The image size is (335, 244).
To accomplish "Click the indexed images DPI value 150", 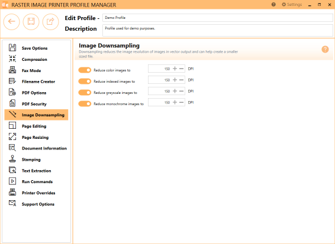I will click(167, 80).
